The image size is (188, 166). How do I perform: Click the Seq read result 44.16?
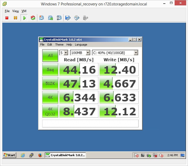pyautogui.click(x=79, y=69)
